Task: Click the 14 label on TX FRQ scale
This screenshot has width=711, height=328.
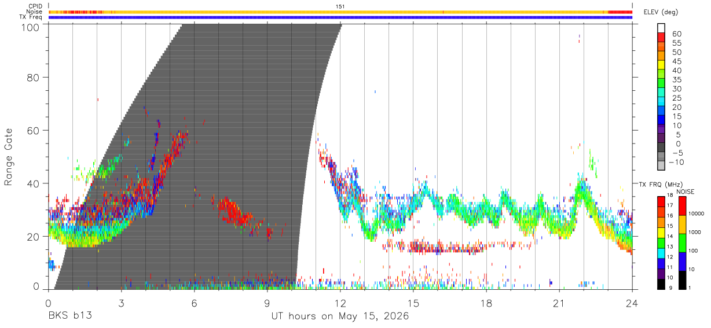Action: coord(670,236)
